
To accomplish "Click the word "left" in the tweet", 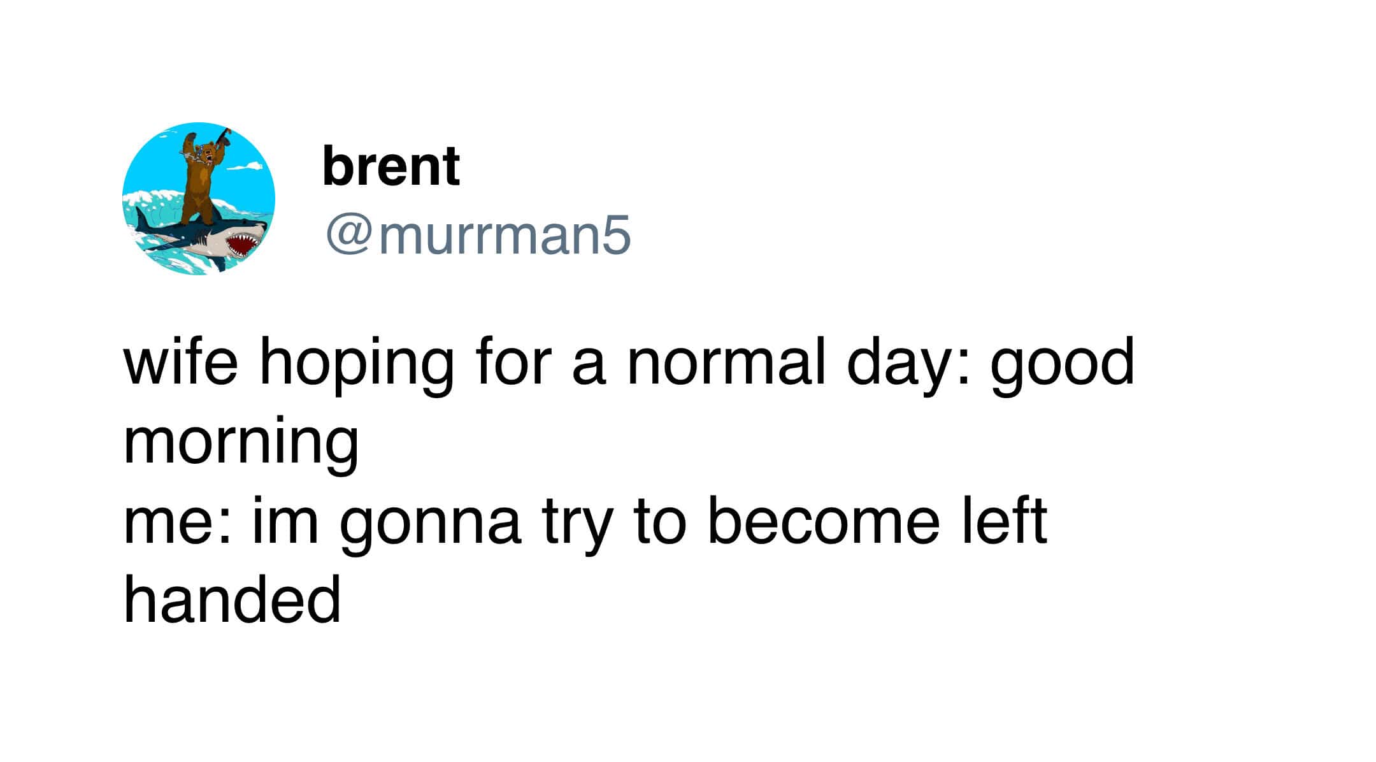I will [x=1004, y=521].
